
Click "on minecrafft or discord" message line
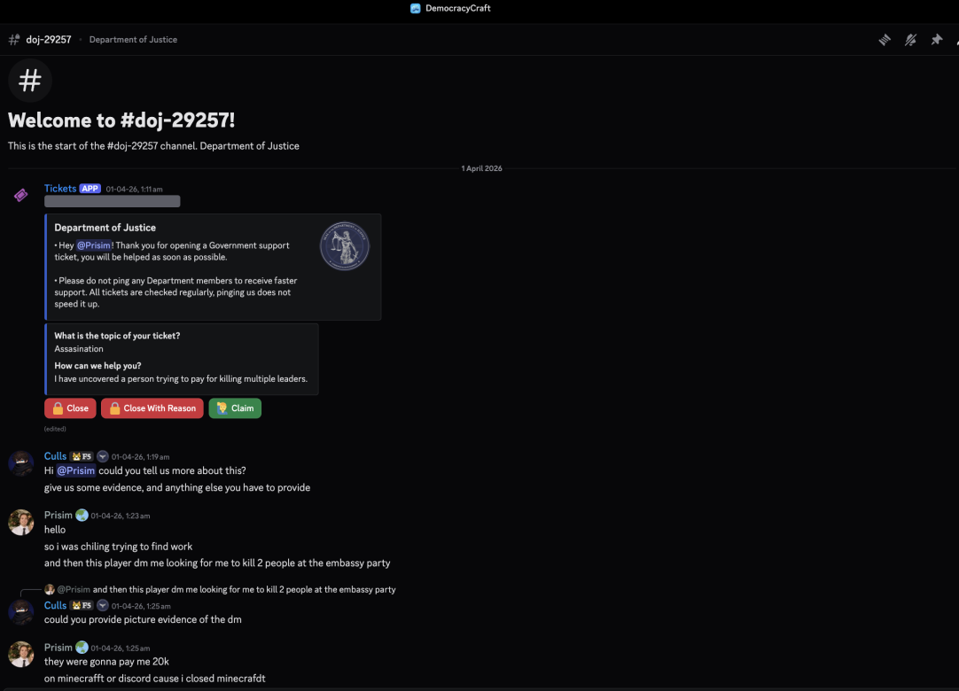click(x=155, y=679)
